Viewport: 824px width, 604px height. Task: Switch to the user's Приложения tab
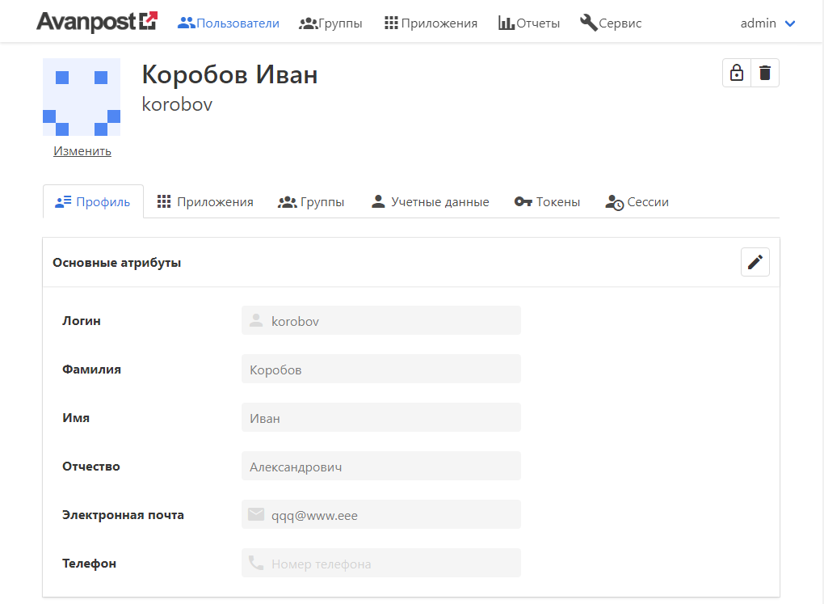click(x=205, y=201)
